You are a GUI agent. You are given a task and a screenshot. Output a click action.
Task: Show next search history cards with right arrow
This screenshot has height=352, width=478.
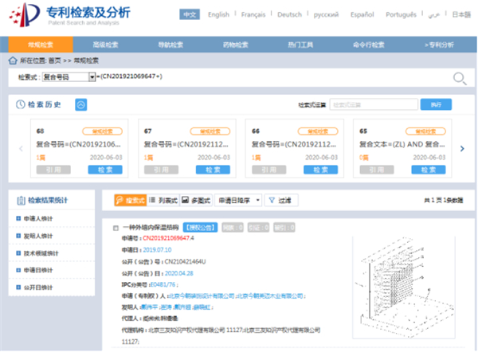point(462,148)
